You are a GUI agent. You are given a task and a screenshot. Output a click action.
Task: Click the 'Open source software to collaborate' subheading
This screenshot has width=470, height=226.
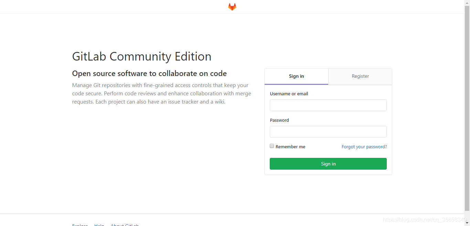point(149,73)
